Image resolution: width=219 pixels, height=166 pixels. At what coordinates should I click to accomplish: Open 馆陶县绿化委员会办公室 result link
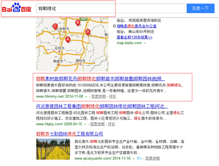point(137,26)
